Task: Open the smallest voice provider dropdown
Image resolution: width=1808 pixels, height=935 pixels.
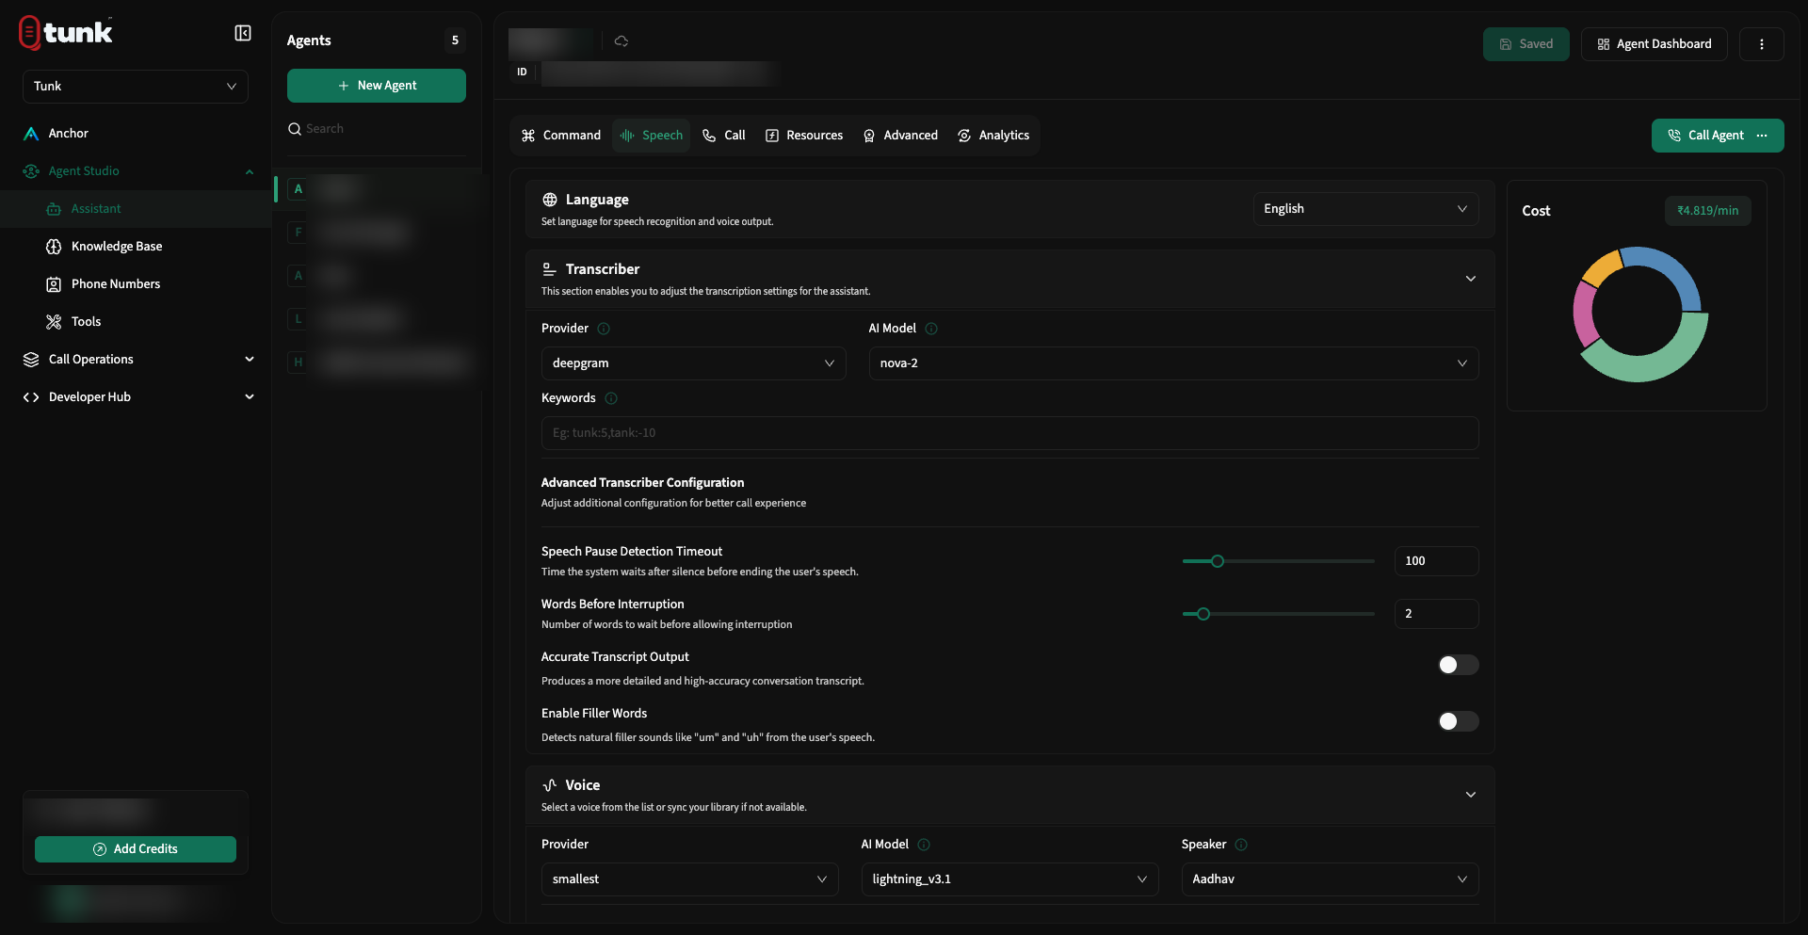Action: pyautogui.click(x=689, y=879)
